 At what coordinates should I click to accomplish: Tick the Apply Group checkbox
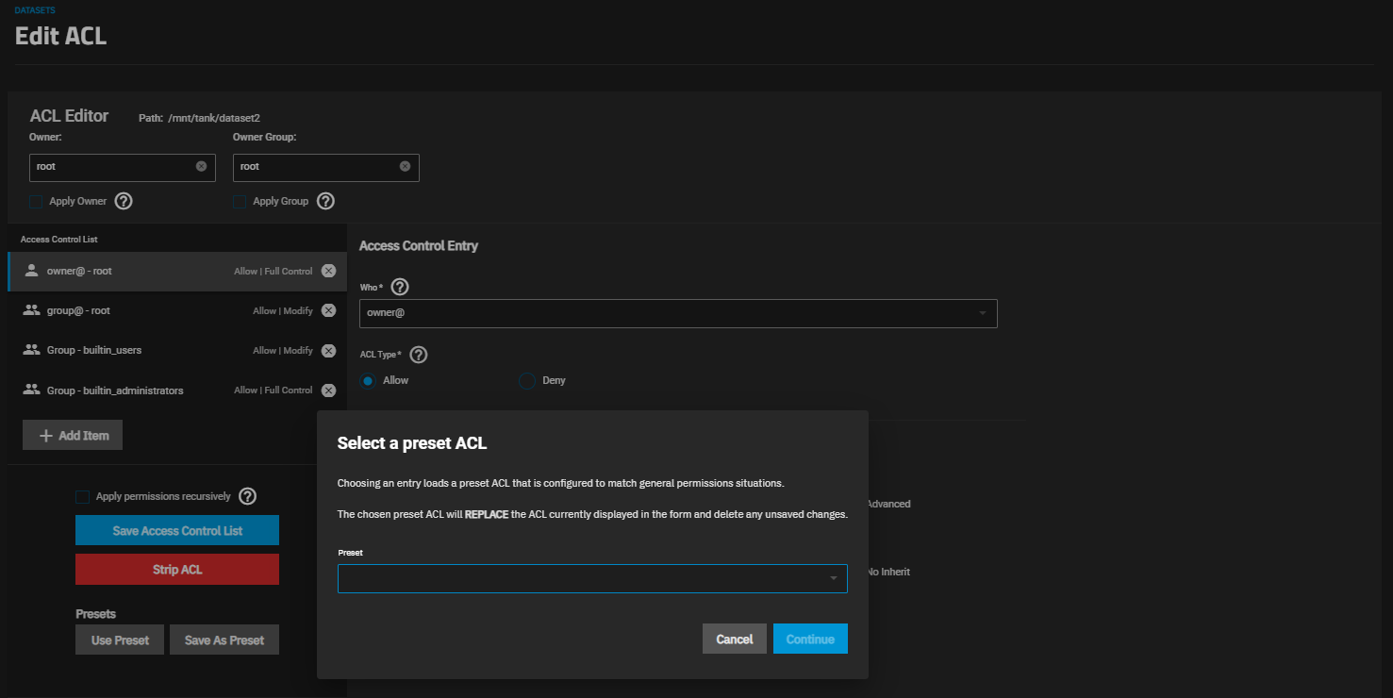tap(240, 201)
